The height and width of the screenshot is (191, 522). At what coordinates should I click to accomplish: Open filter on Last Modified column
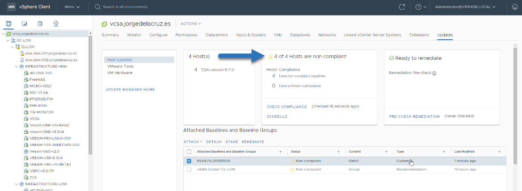pyautogui.click(x=499, y=152)
